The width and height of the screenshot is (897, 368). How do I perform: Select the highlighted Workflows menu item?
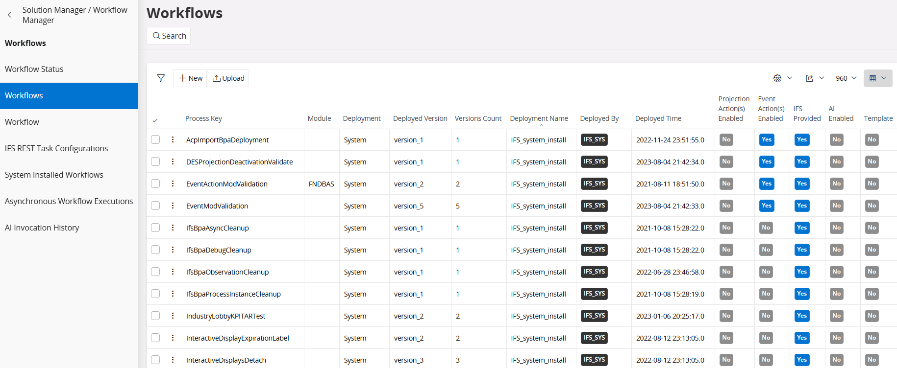pyautogui.click(x=69, y=95)
